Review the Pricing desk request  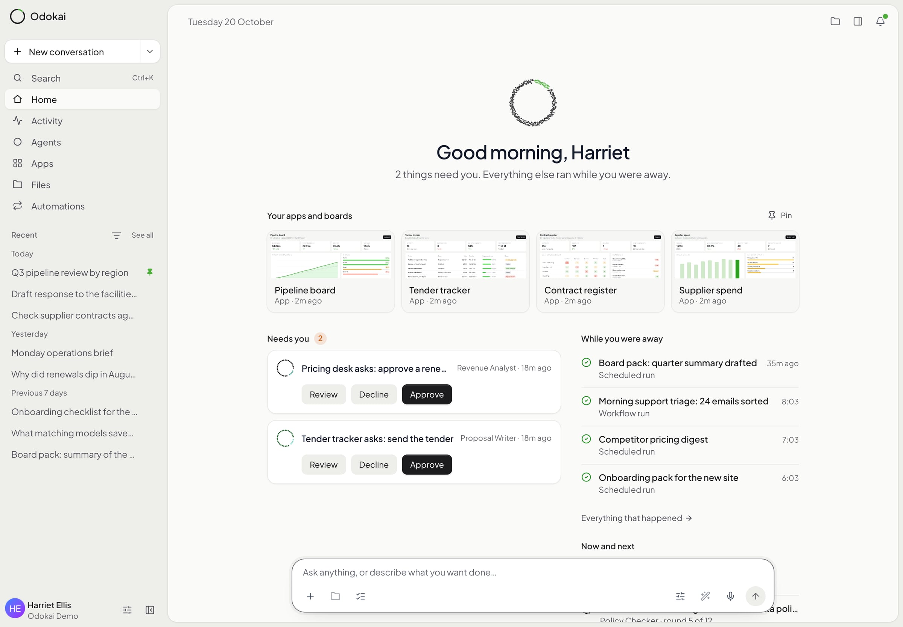click(x=324, y=394)
